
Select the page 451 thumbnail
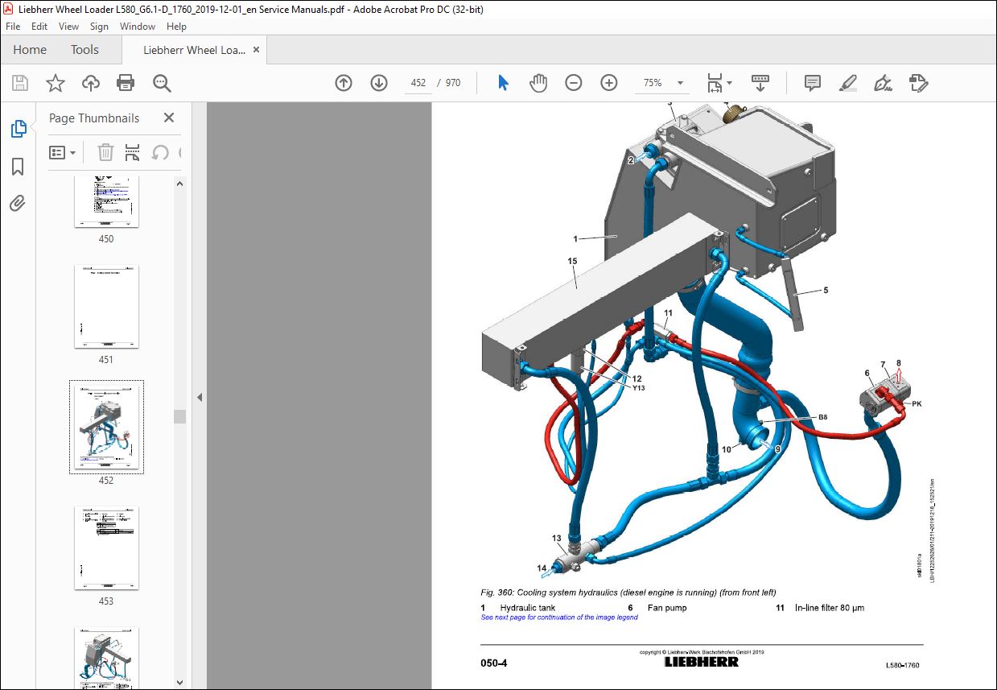[106, 307]
